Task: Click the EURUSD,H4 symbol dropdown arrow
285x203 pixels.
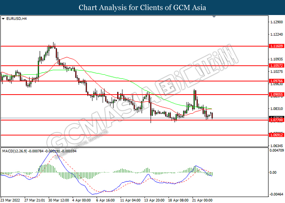Action: [x=3, y=19]
